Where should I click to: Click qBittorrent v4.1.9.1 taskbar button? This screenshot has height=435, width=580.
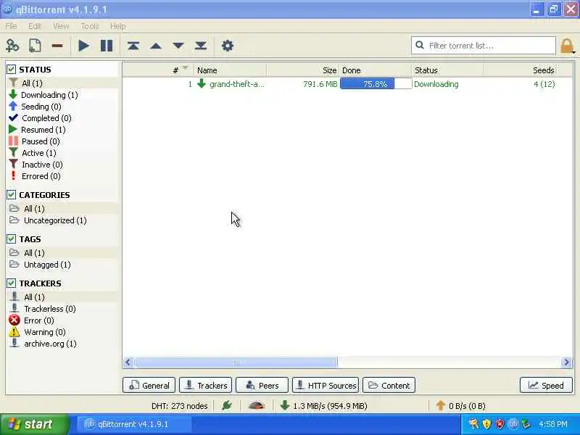click(134, 424)
